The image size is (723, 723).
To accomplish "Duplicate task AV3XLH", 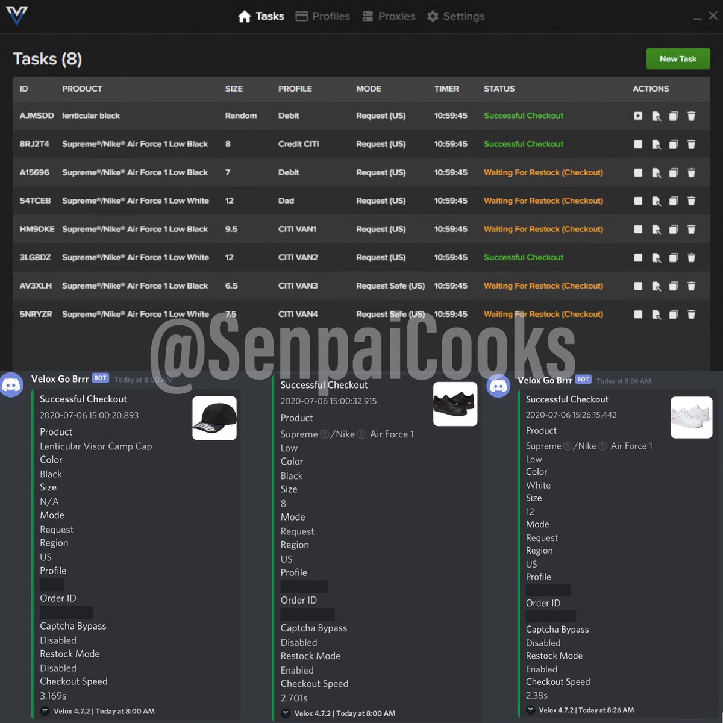I will 674,286.
